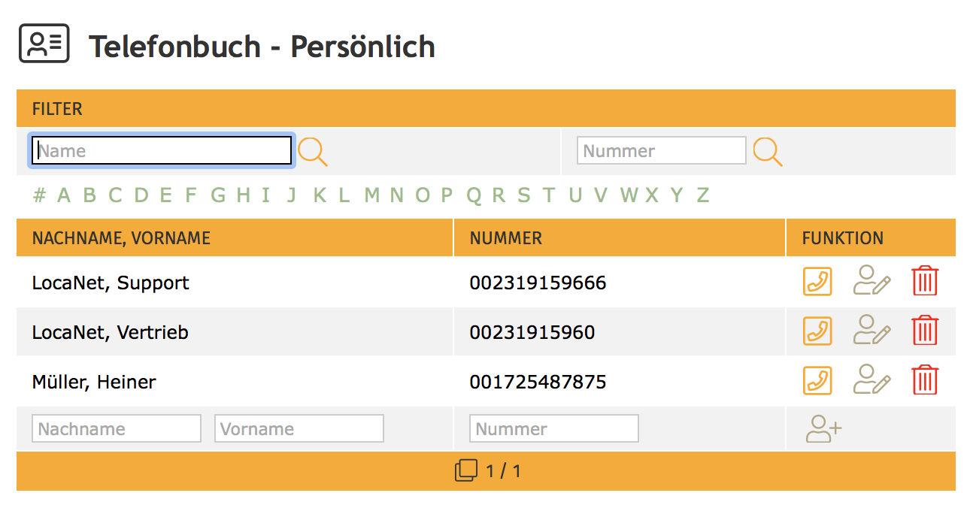Edit the LocaNet Vertrieb contact
This screenshot has height=511, width=970.
871,331
